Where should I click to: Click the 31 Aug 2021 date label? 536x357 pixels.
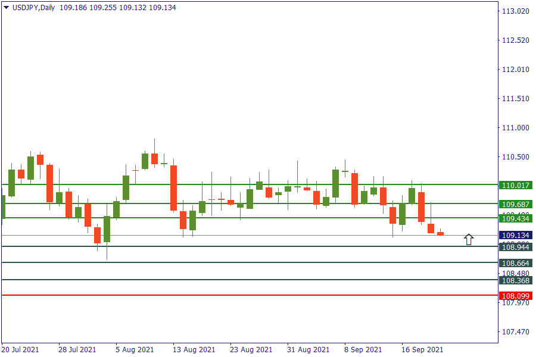[x=308, y=350]
